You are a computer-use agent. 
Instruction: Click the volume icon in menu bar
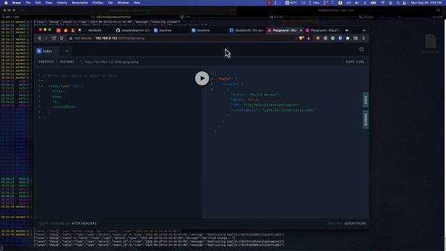357,3
